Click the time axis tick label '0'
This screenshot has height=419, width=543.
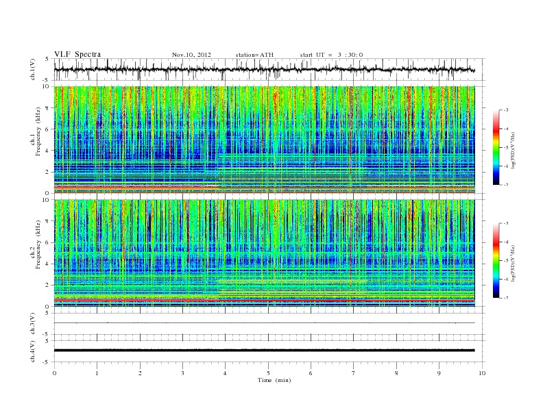(54, 373)
